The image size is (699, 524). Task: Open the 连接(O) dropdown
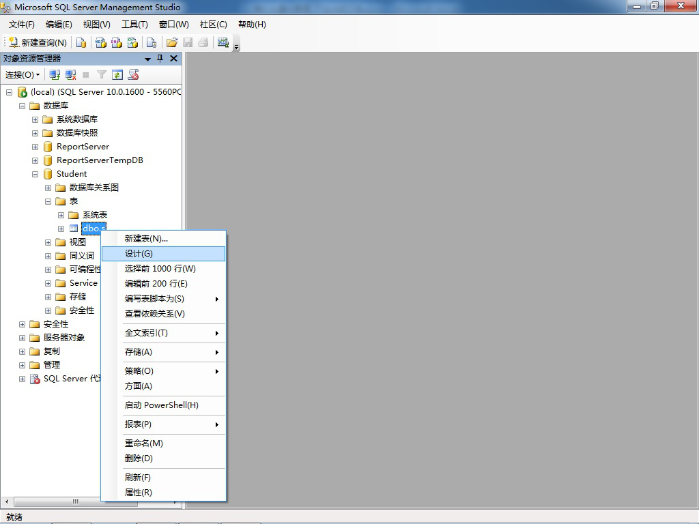(x=23, y=75)
